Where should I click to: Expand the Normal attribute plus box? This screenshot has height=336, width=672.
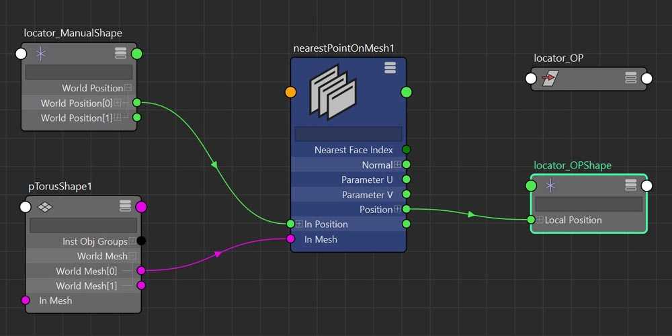397,165
